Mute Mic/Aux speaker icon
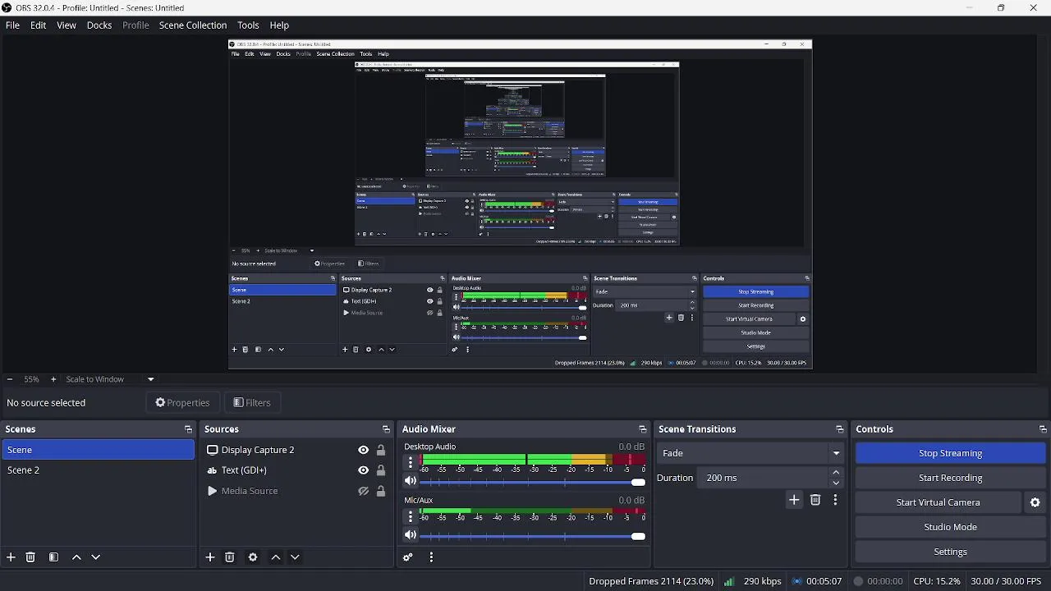 [411, 535]
